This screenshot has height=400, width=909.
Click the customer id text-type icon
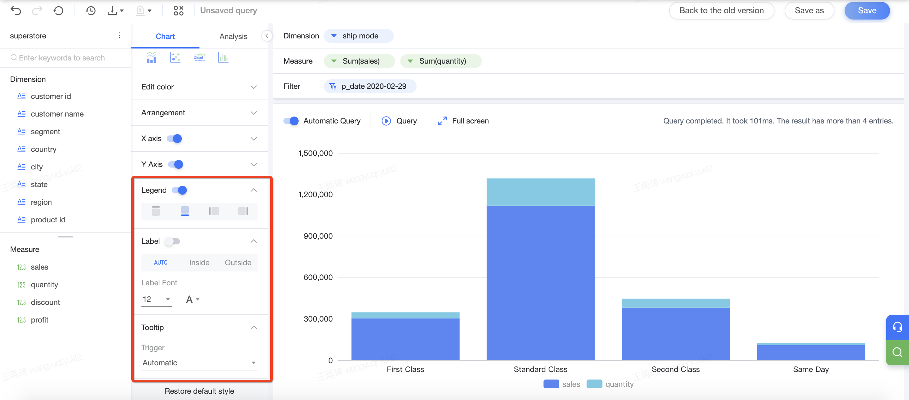click(x=21, y=96)
